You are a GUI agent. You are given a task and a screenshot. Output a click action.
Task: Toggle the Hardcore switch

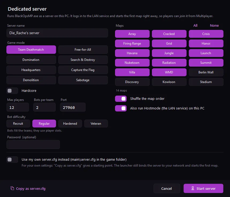point(12,91)
